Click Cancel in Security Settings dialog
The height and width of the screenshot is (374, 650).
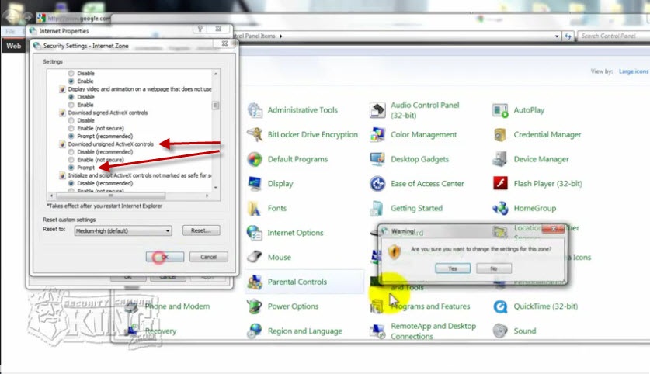click(209, 257)
